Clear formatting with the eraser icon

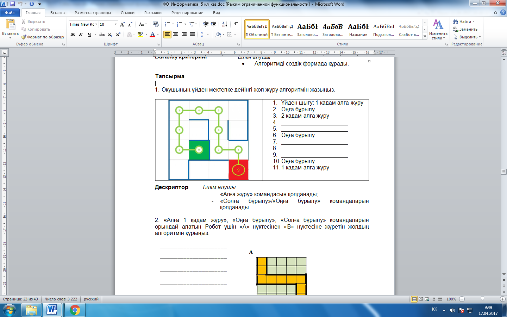pos(156,24)
